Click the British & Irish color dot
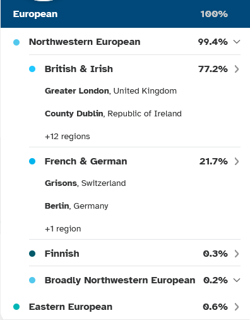The image size is (250, 320). pos(32,69)
